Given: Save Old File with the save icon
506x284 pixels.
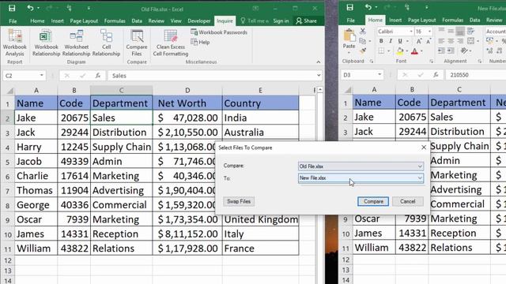Looking at the screenshot, I should (12, 8).
